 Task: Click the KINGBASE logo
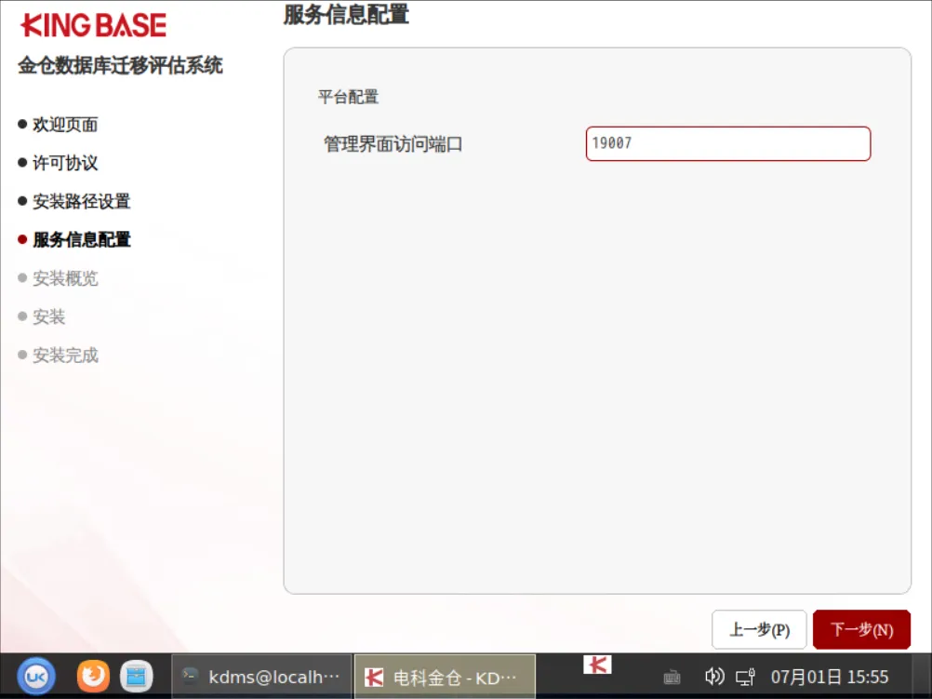tap(93, 25)
